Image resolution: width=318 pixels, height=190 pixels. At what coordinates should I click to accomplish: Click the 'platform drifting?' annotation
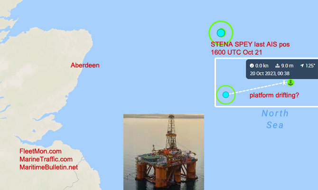274,95
